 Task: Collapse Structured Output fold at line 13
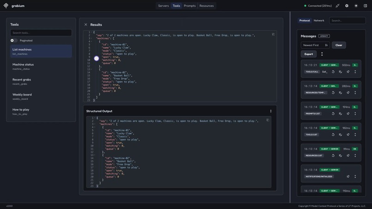coord(95,155)
